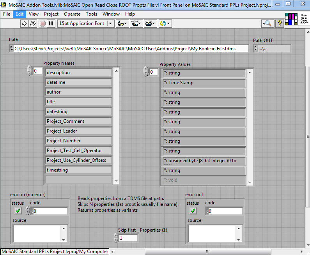Select the 'Project_Number' property entry
Screen dimensions: 310x255
click(x=78, y=141)
